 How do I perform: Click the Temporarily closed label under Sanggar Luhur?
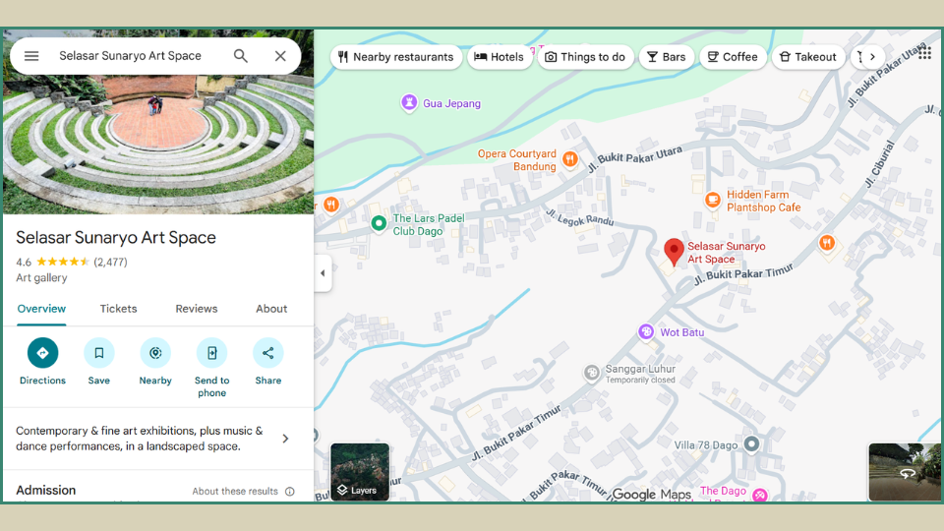[640, 380]
